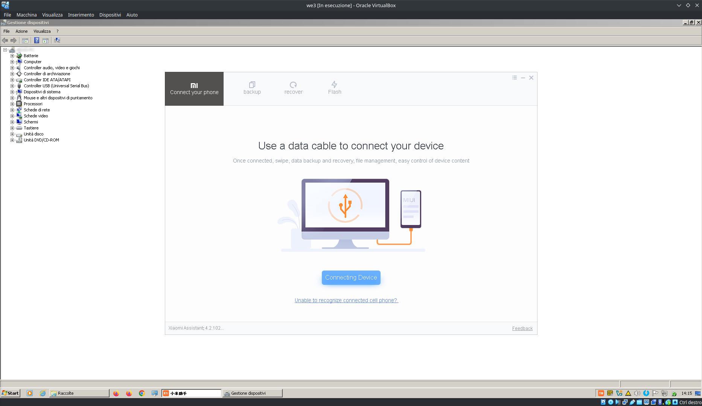Click VirtualBox USB status icon
Image resolution: width=702 pixels, height=406 pixels.
tap(632, 402)
